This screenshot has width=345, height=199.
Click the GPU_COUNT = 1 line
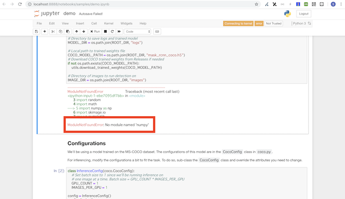[85, 183]
